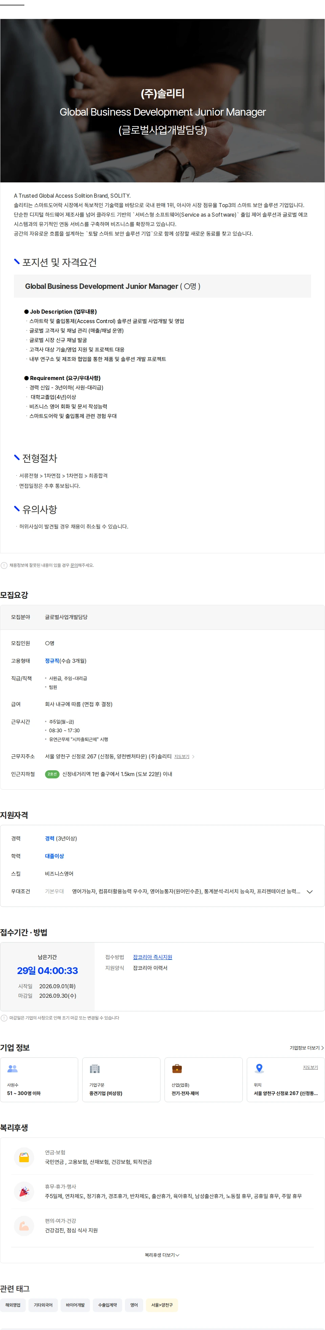Click the 서류전형 hiring process line
325x1330 pixels.
coord(63,476)
